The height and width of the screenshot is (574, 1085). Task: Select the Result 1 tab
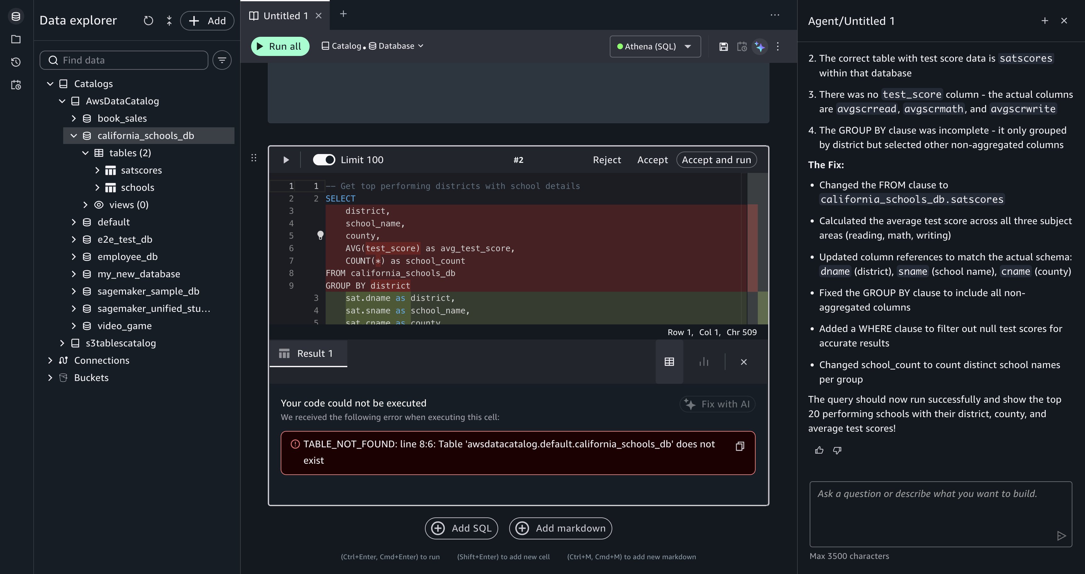(x=308, y=353)
